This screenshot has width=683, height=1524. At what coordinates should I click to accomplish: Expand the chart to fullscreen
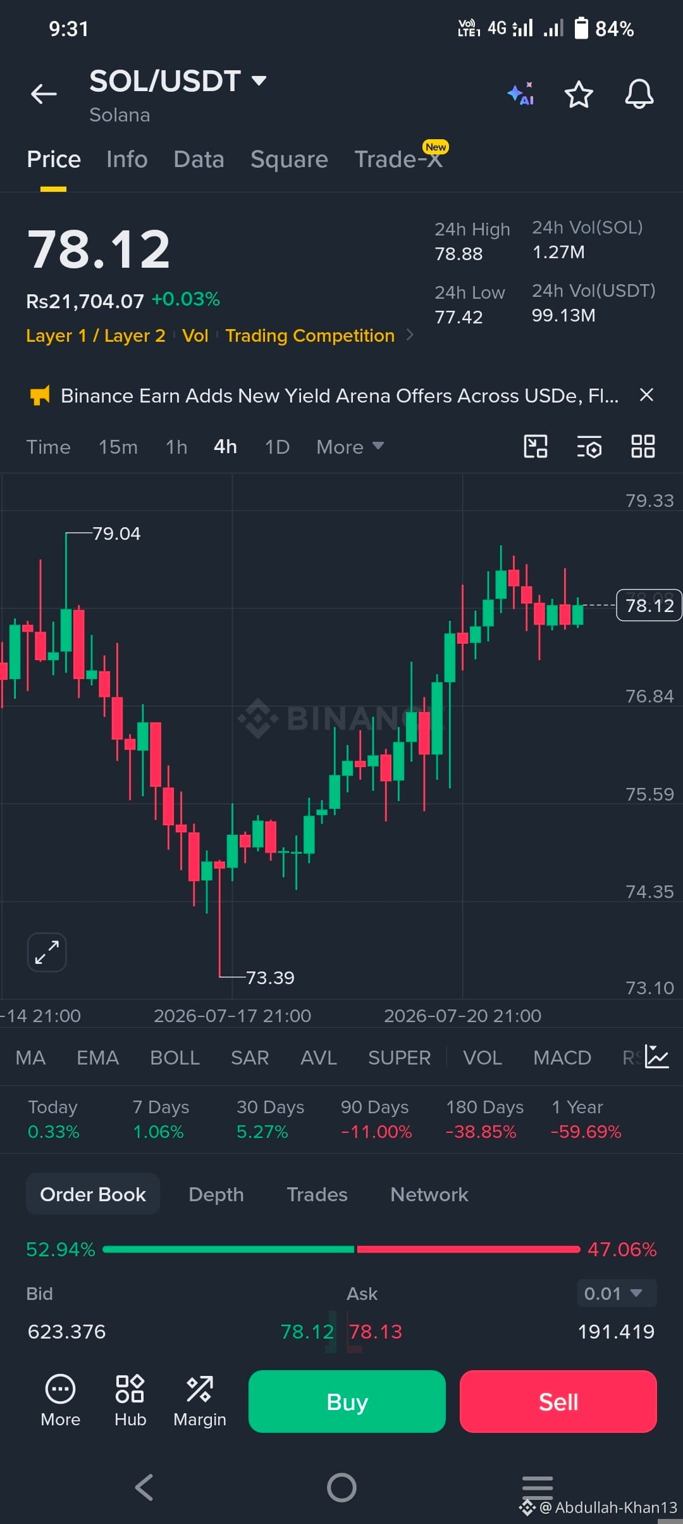pyautogui.click(x=47, y=952)
